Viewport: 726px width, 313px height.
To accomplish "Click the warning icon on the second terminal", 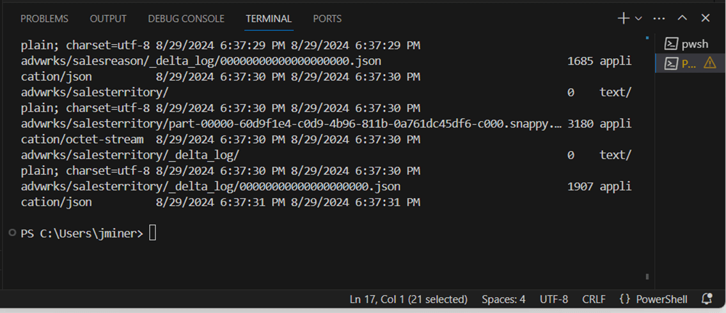I will (709, 63).
